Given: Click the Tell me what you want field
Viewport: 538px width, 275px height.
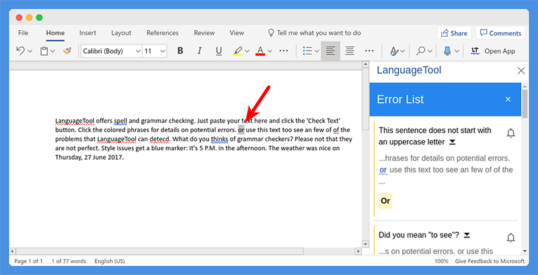Looking at the screenshot, I should [x=314, y=33].
